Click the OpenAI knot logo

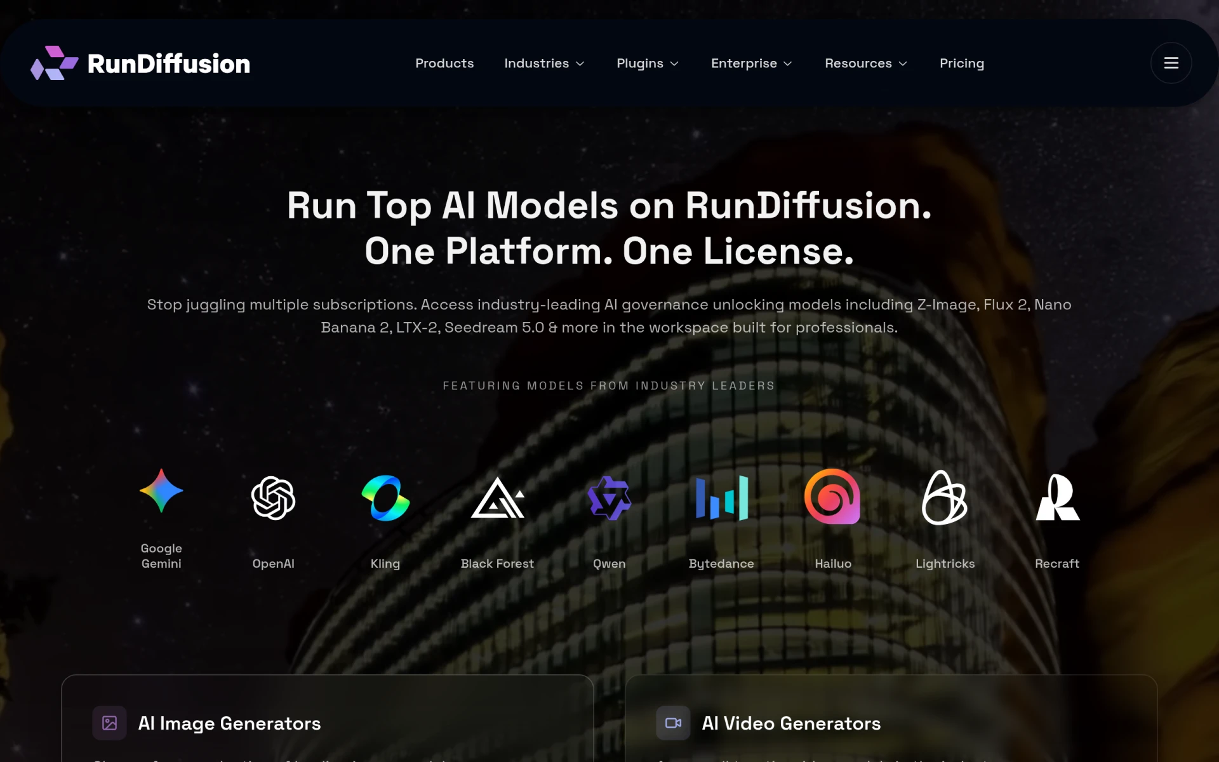click(273, 498)
